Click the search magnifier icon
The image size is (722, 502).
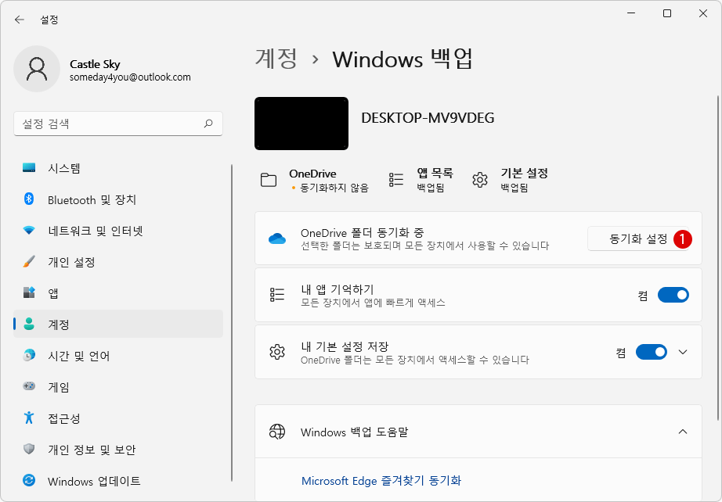coord(208,124)
